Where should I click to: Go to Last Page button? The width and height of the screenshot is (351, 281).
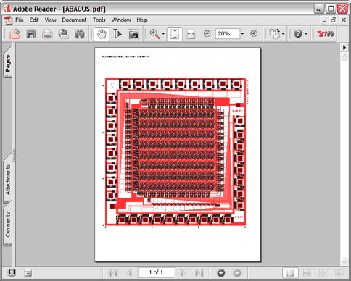[x=199, y=273]
